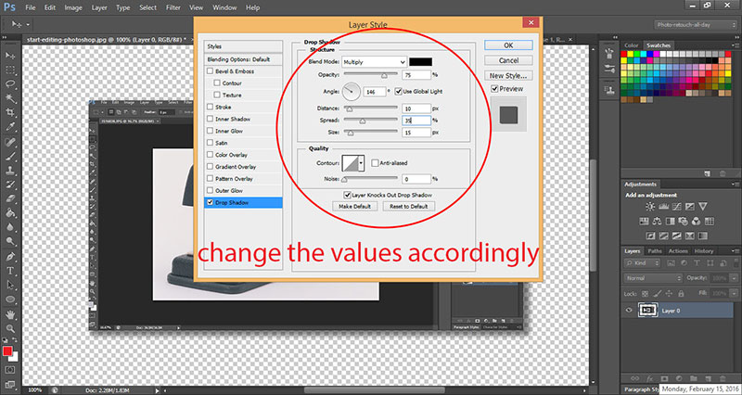Toggle the Anti-aliased checkbox
The image size is (742, 395).
click(374, 162)
